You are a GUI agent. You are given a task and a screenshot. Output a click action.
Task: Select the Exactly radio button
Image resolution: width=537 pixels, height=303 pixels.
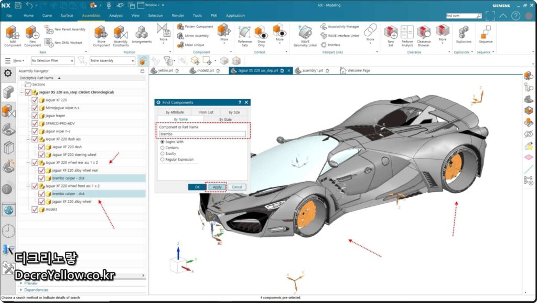click(x=163, y=153)
